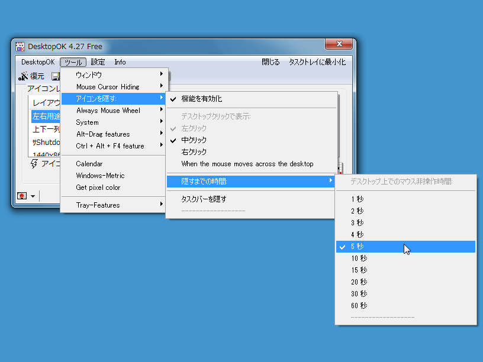Expand the ウィンドウ submenu
Viewport: 483px width, 362px height.
coord(114,75)
